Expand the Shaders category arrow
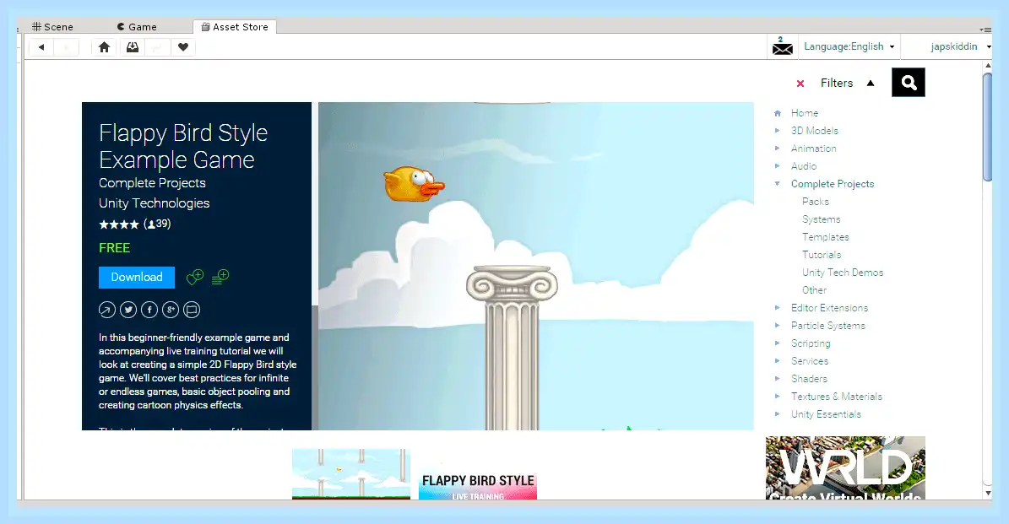Viewport: 1009px width, 524px height. tap(778, 379)
